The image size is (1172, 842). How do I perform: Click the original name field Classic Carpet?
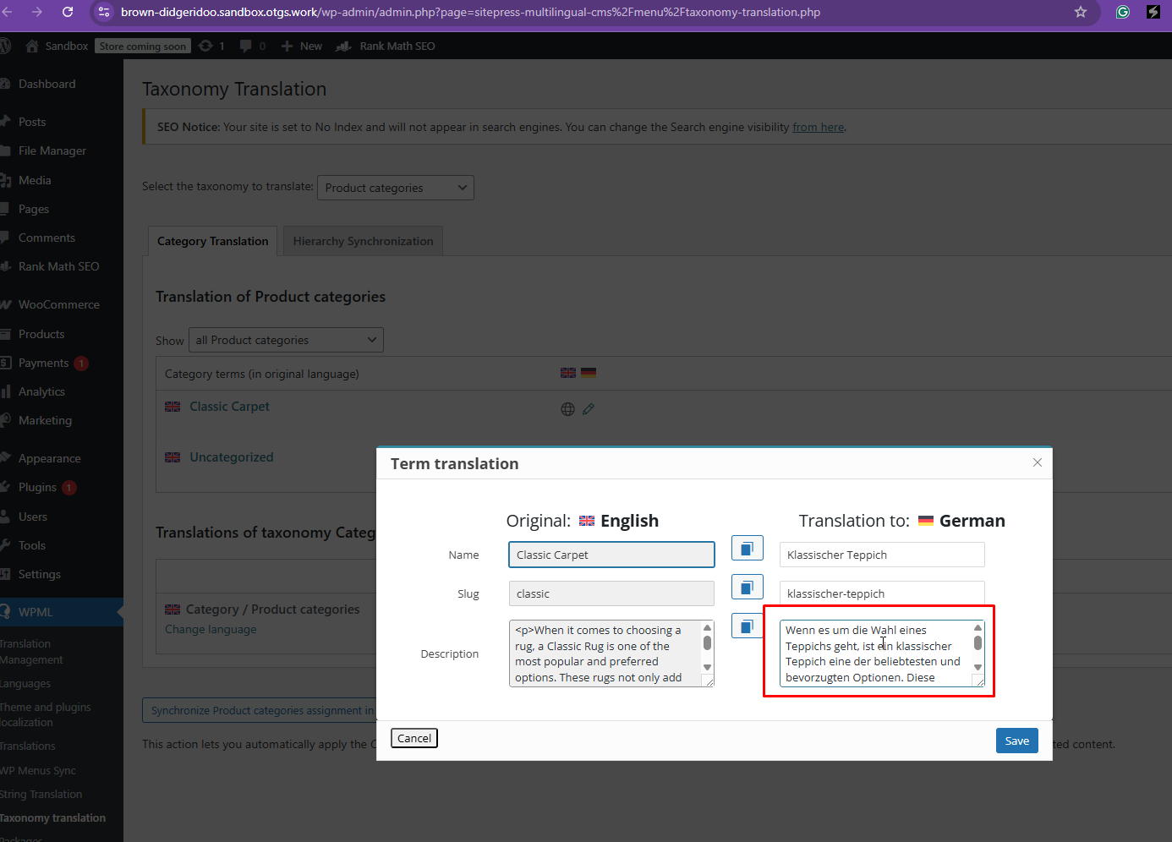[x=611, y=555]
